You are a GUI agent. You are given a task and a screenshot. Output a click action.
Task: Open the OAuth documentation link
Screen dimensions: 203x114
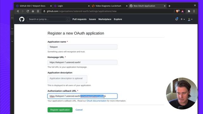click(96, 101)
